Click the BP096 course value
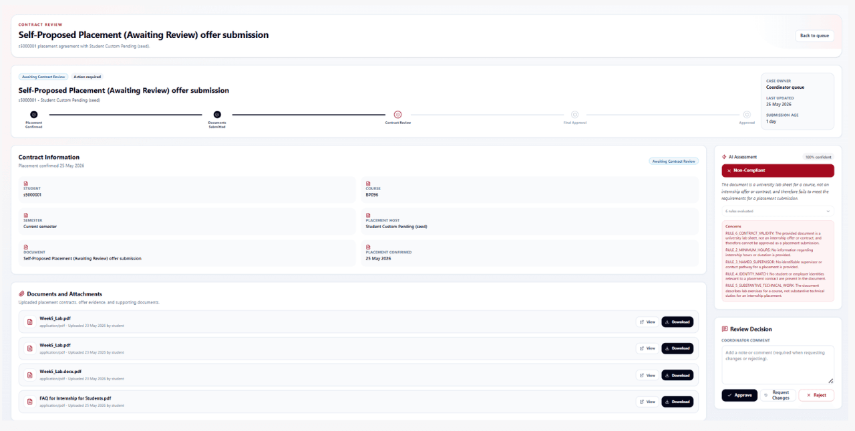 (372, 195)
